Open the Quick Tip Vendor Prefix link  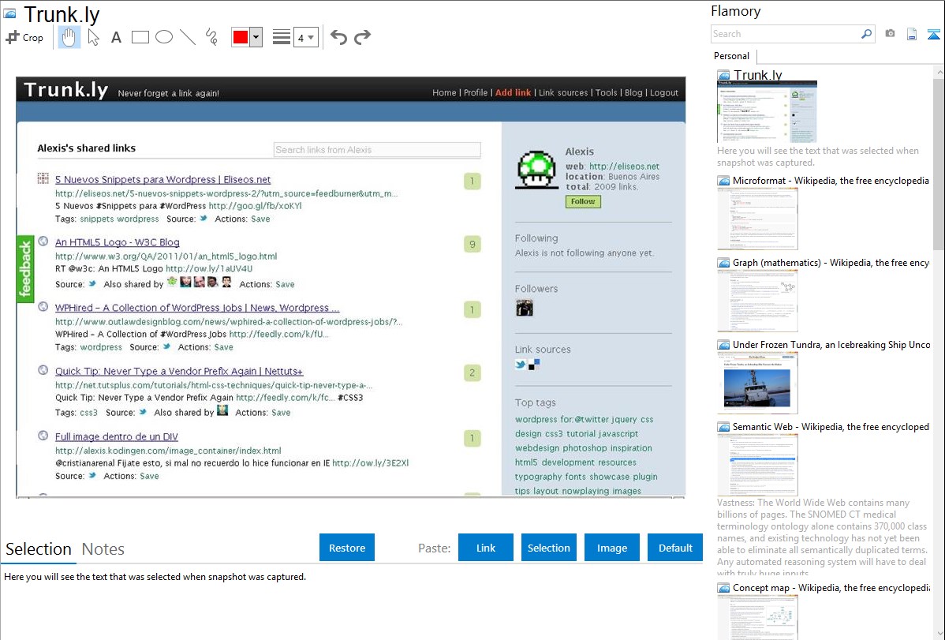(179, 372)
